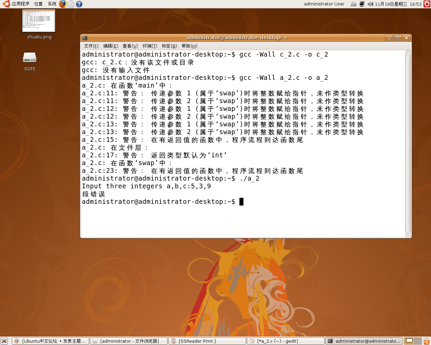Open the help icon in top panel
The image size is (431, 345).
point(79,4)
